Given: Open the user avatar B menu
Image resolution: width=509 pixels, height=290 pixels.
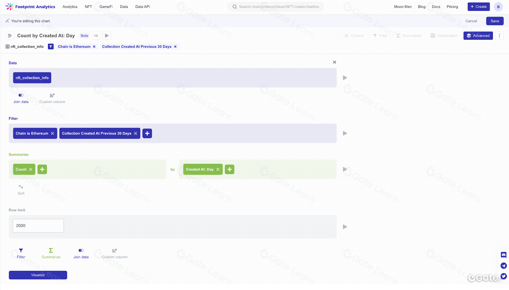Looking at the screenshot, I should (499, 7).
